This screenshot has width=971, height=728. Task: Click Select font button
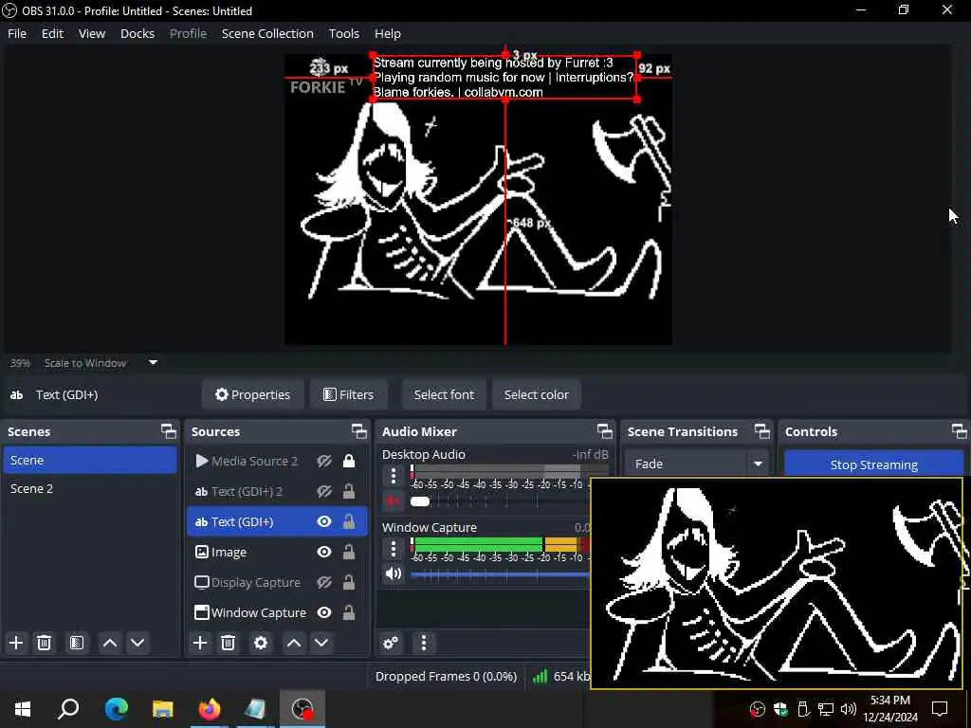point(444,394)
